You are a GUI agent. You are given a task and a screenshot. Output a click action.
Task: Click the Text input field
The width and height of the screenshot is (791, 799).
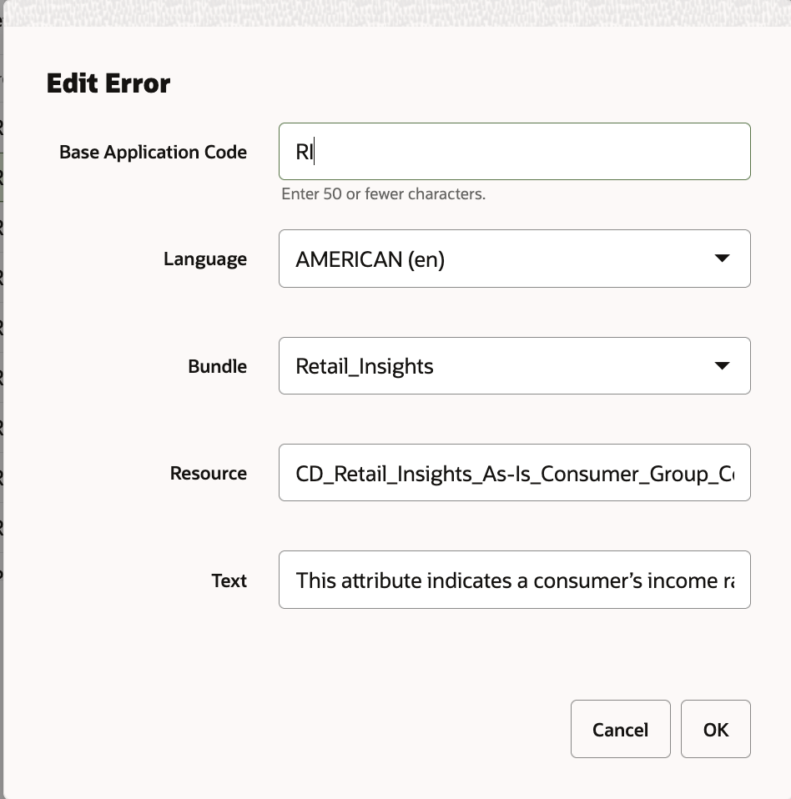pos(514,580)
